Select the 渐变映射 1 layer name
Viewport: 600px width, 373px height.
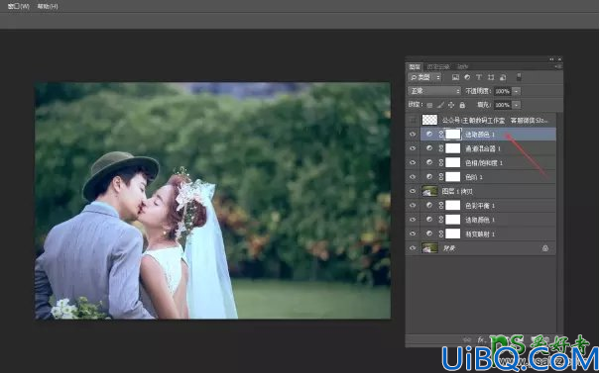coord(480,234)
